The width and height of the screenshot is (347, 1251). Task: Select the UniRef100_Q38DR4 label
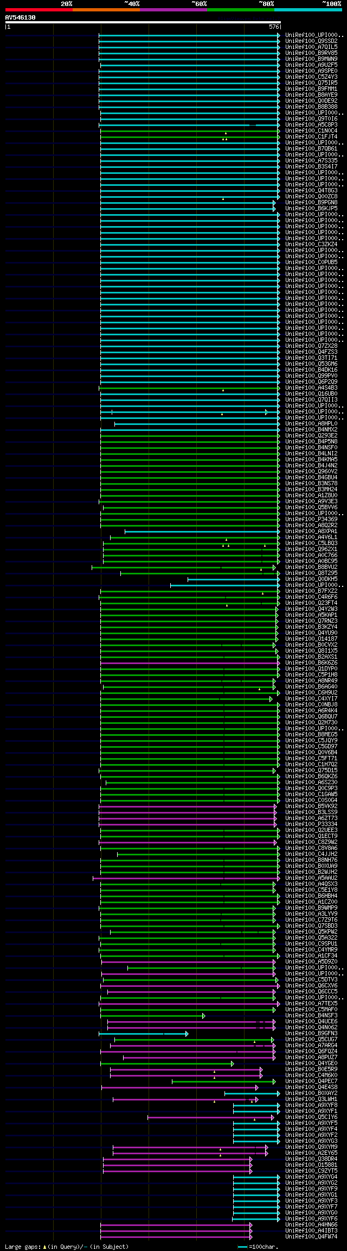pos(311,1159)
